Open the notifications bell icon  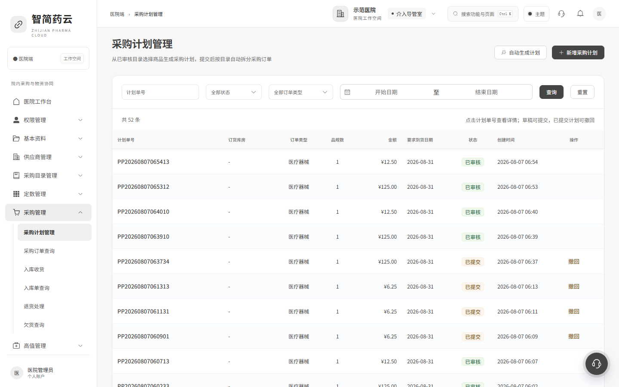pos(580,14)
